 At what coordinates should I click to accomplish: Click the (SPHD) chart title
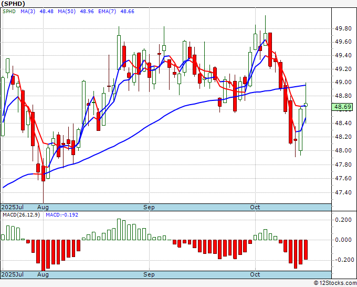point(13,4)
